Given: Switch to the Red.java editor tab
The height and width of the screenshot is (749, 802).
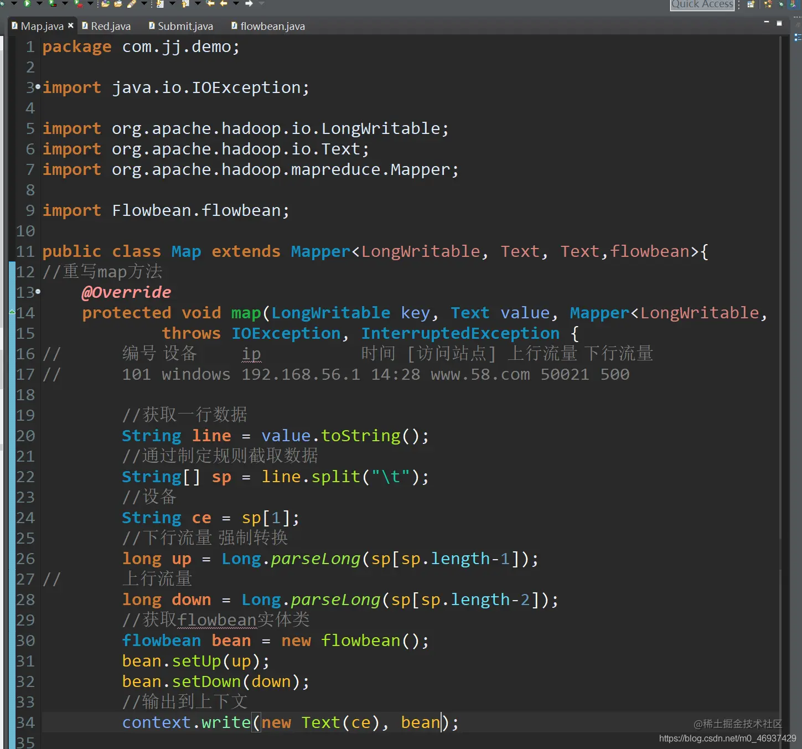Looking at the screenshot, I should coord(106,26).
